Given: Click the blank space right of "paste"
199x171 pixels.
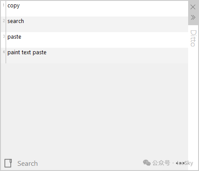Looking at the screenshot, I should (105, 40).
